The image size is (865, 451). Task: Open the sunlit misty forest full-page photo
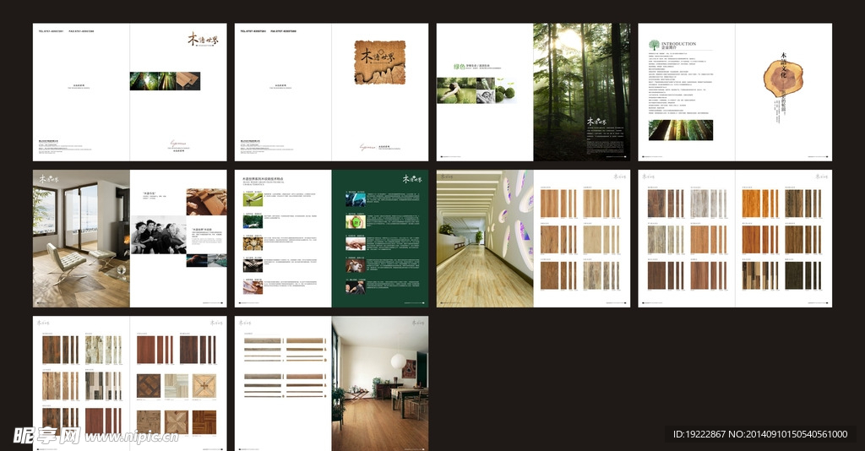tap(581, 92)
